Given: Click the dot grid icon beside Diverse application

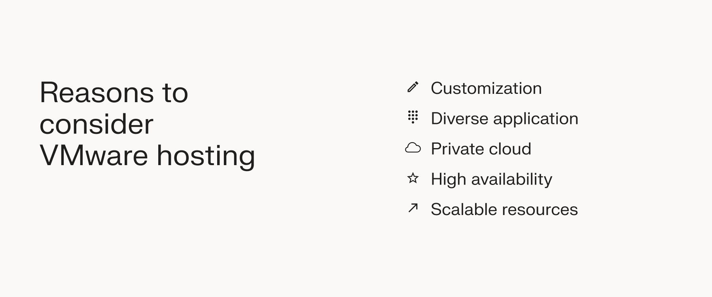Looking at the screenshot, I should tap(413, 117).
